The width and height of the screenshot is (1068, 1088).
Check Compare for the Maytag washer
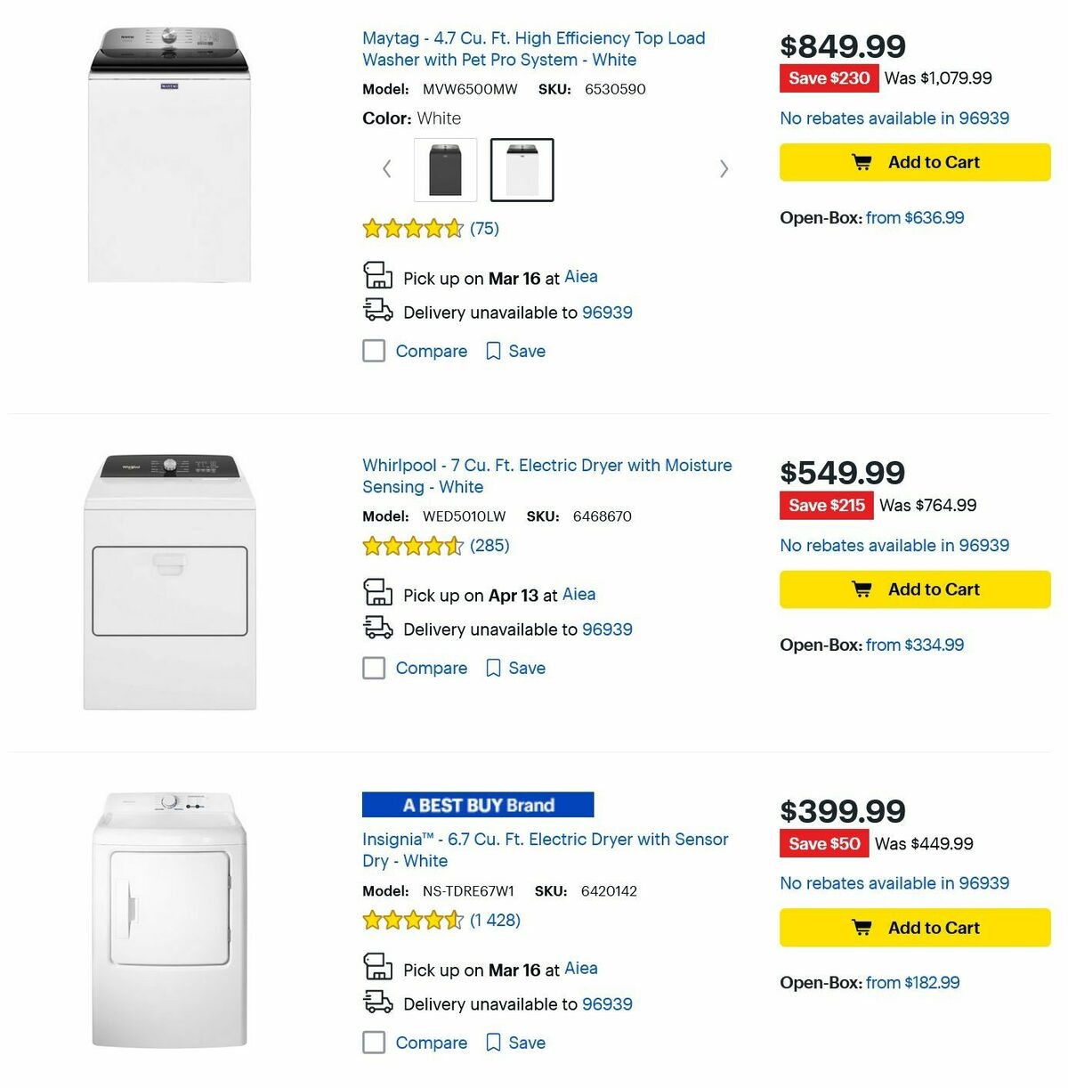tap(373, 351)
